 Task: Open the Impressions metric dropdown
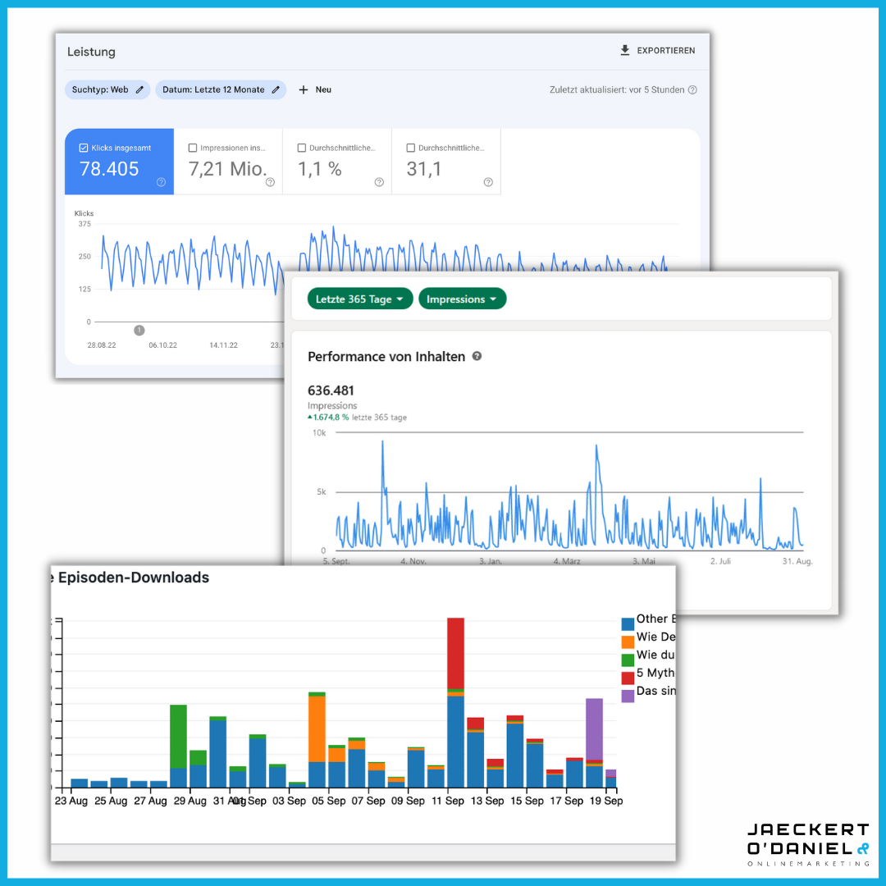point(462,299)
